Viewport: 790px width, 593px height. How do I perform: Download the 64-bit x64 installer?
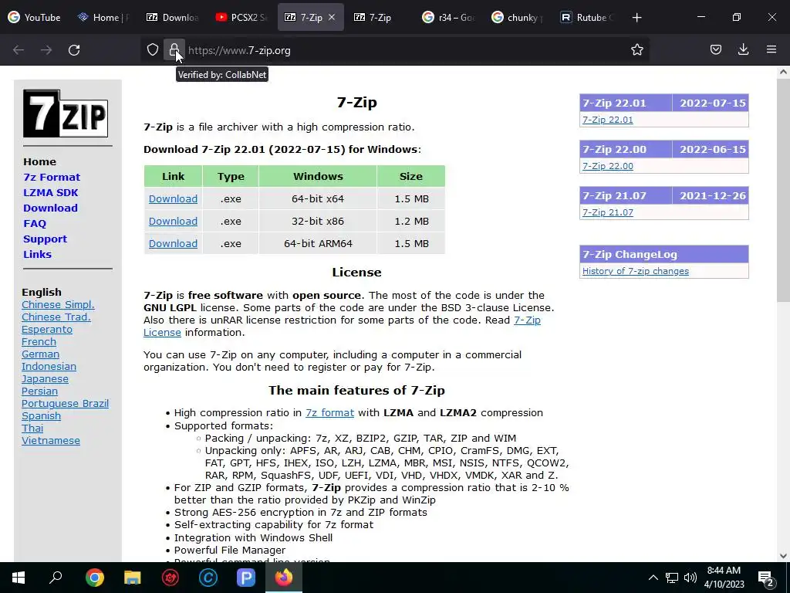tap(173, 198)
